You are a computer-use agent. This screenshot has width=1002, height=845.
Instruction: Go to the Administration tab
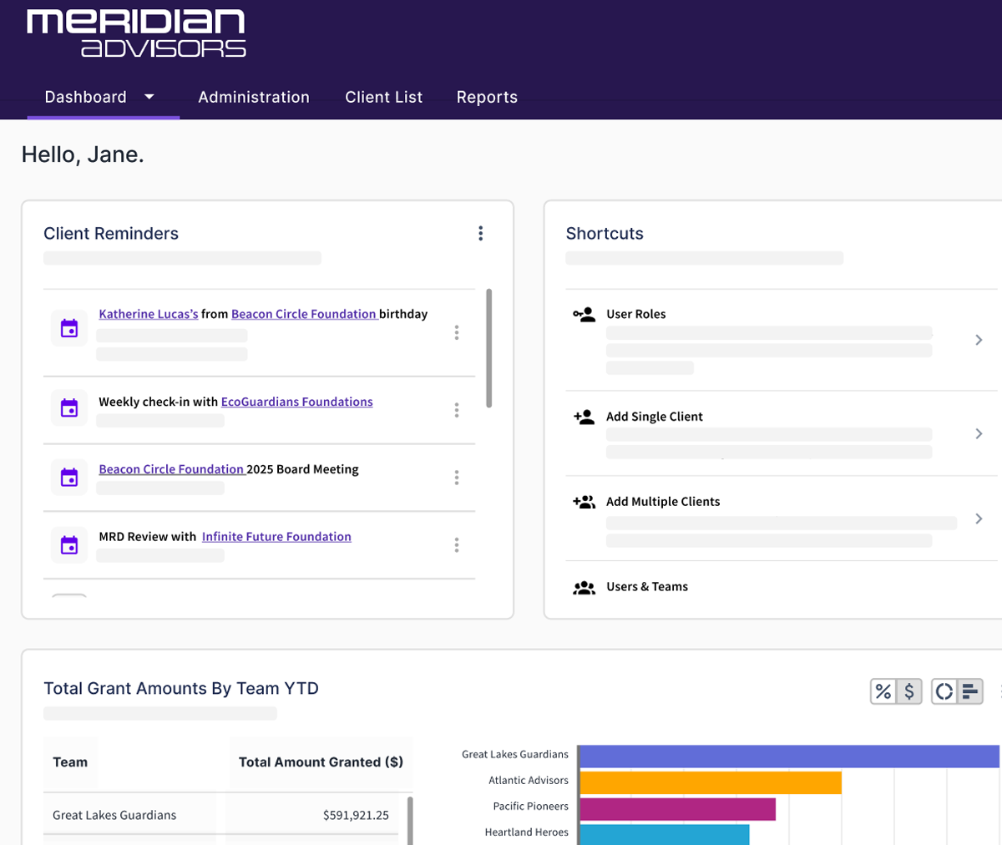(x=254, y=97)
